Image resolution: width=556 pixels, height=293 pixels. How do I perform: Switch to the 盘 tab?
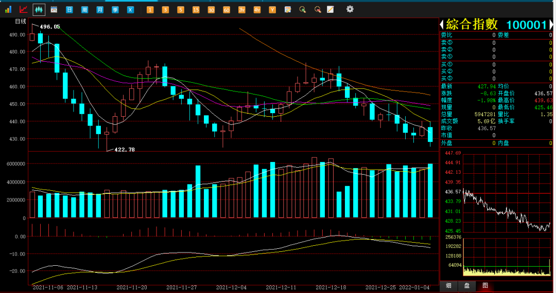[467, 286]
